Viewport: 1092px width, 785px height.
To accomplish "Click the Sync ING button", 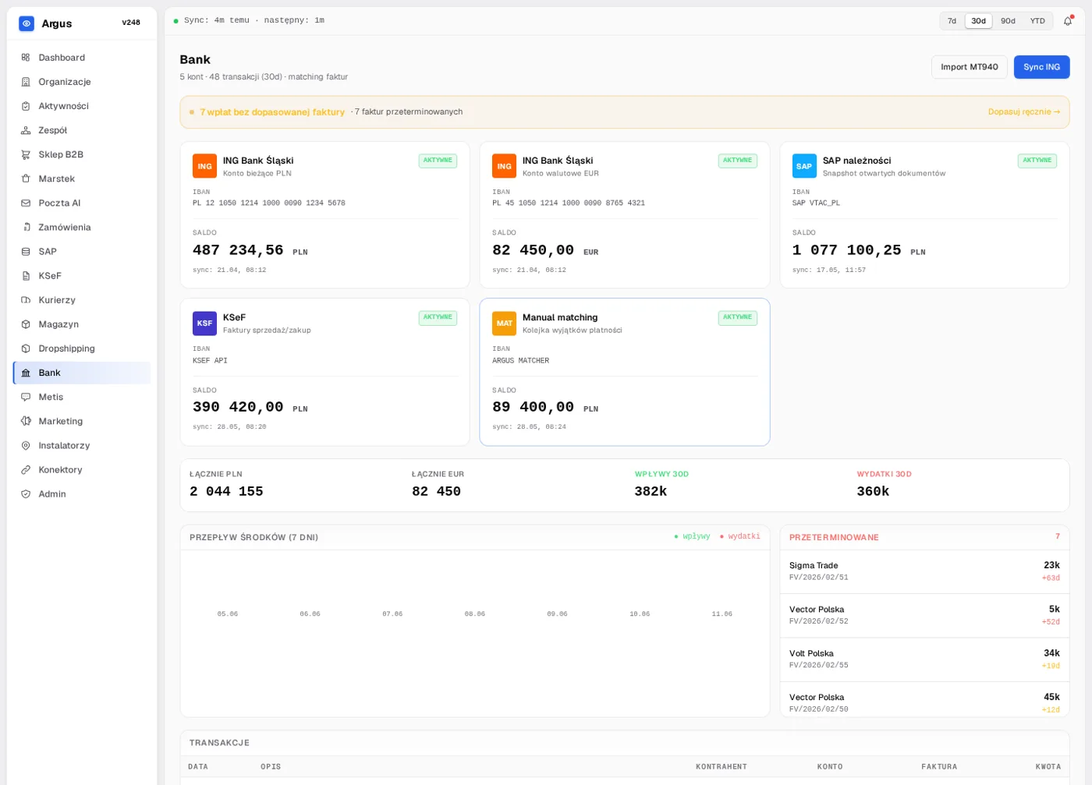I will [1041, 67].
